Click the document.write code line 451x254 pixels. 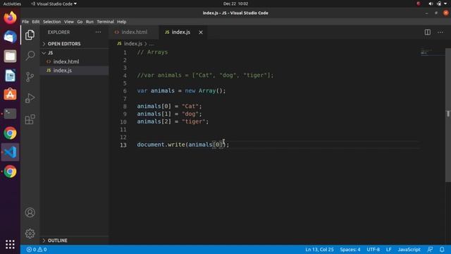(x=183, y=145)
